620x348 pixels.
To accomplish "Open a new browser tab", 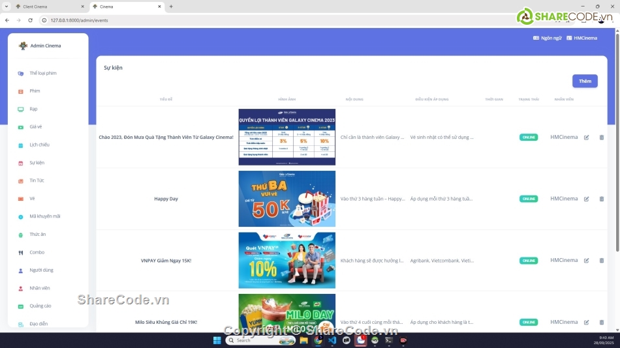I will 171,7.
